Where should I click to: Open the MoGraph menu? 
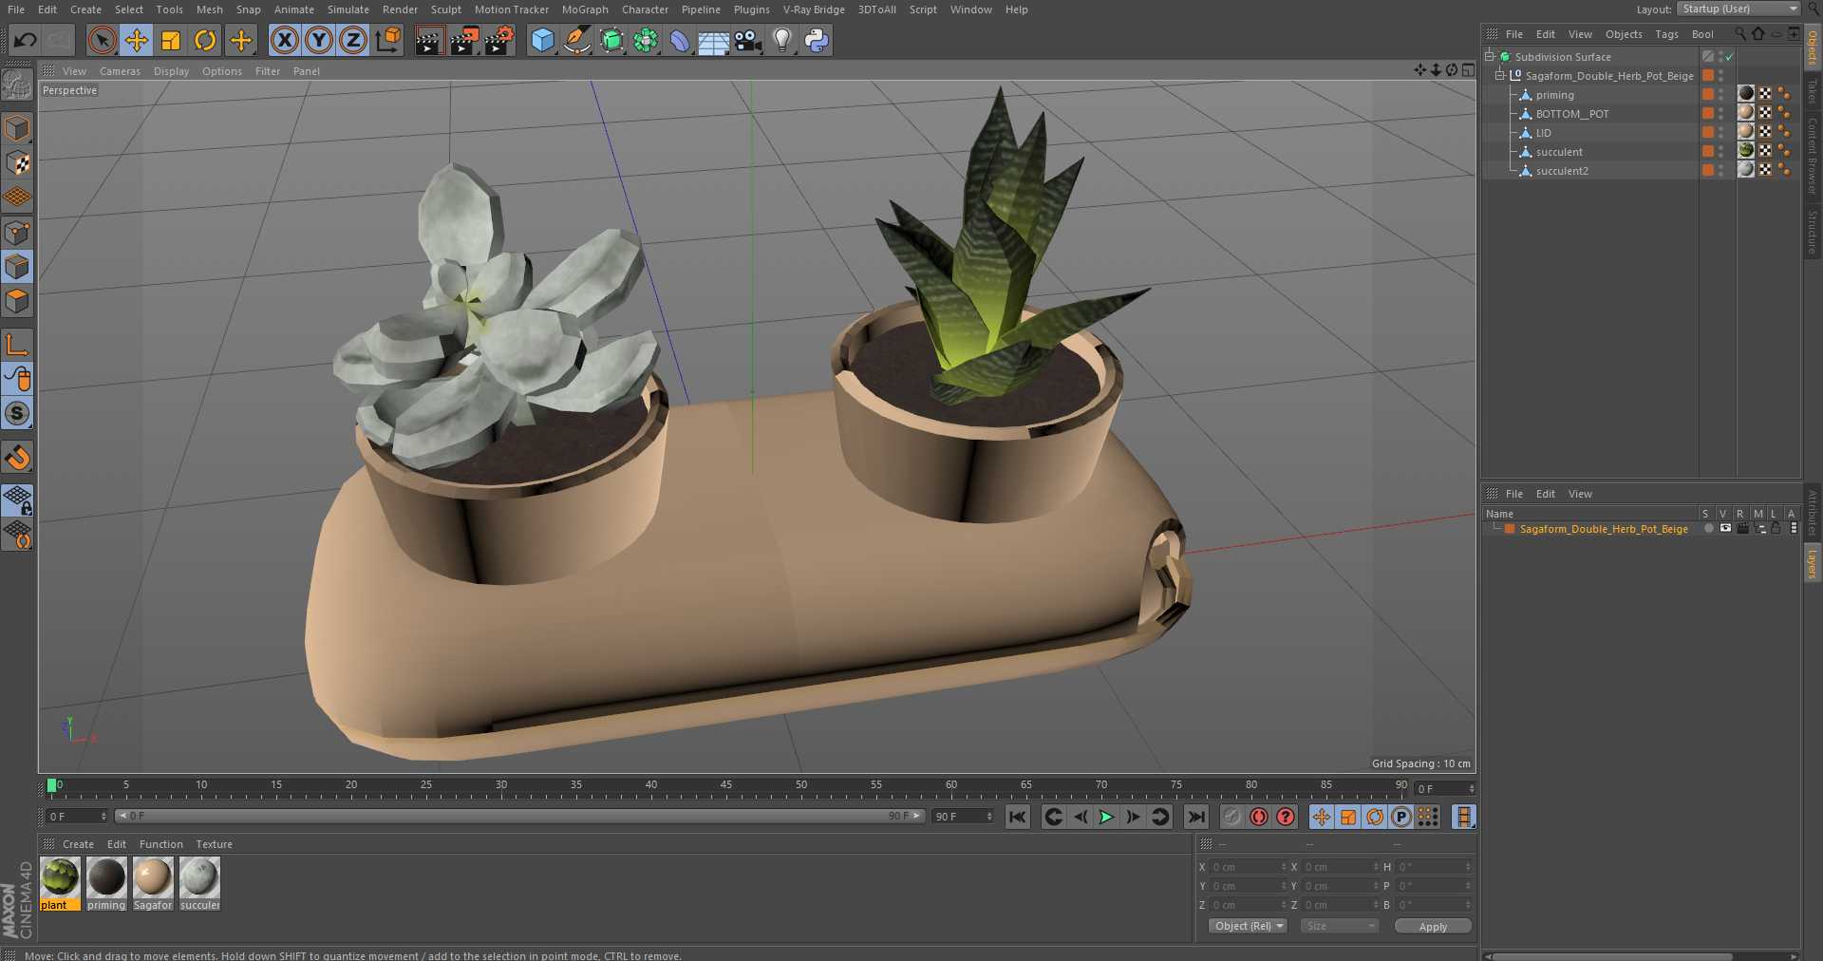(585, 9)
